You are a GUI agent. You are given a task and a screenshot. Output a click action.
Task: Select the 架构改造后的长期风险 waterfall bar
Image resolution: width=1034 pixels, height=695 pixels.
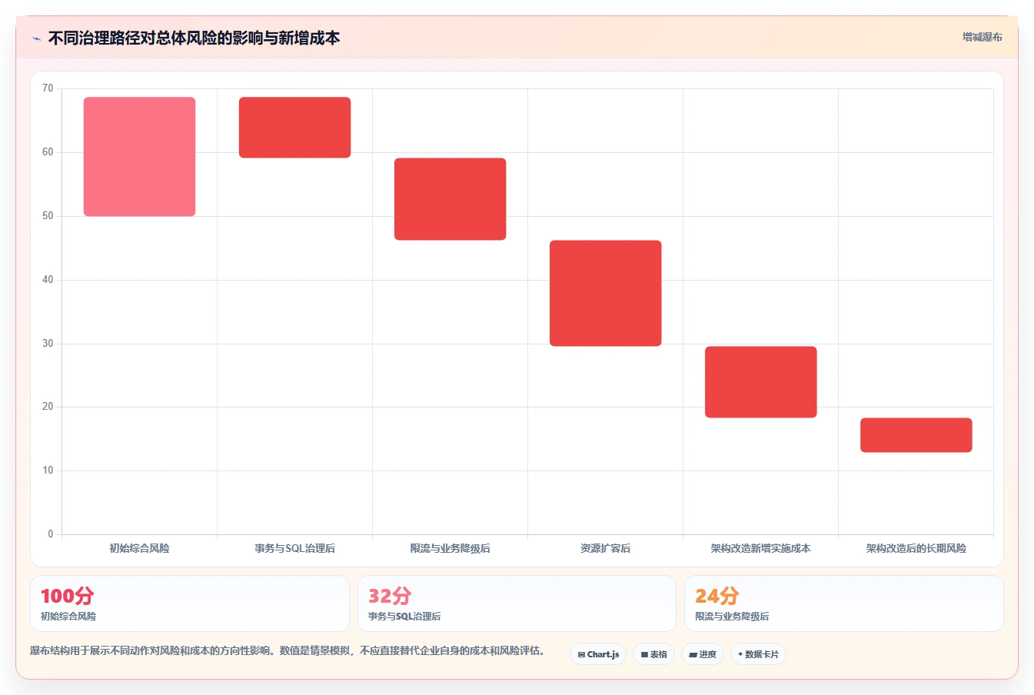916,435
